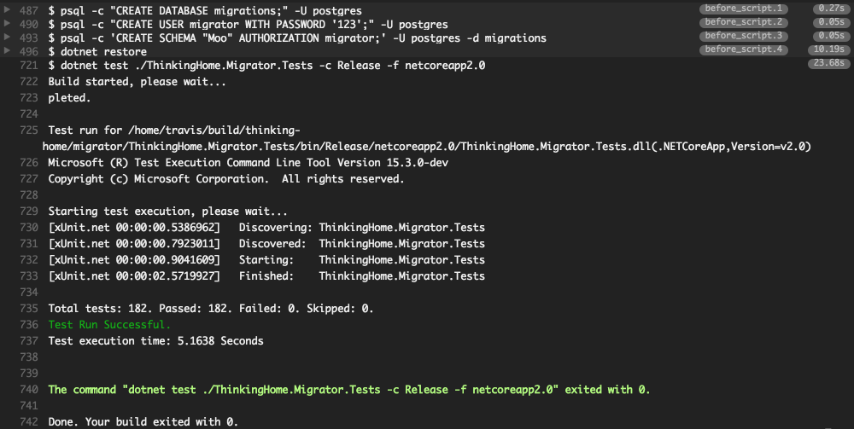Click the 23.68s duration badge
Image resolution: width=854 pixels, height=429 pixels.
pyautogui.click(x=827, y=64)
